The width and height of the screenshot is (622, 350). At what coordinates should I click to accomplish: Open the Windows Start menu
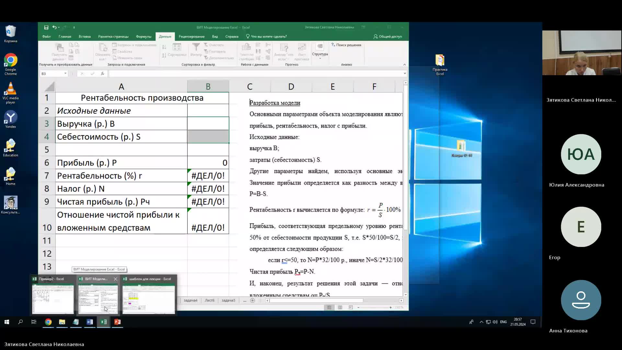tap(7, 322)
